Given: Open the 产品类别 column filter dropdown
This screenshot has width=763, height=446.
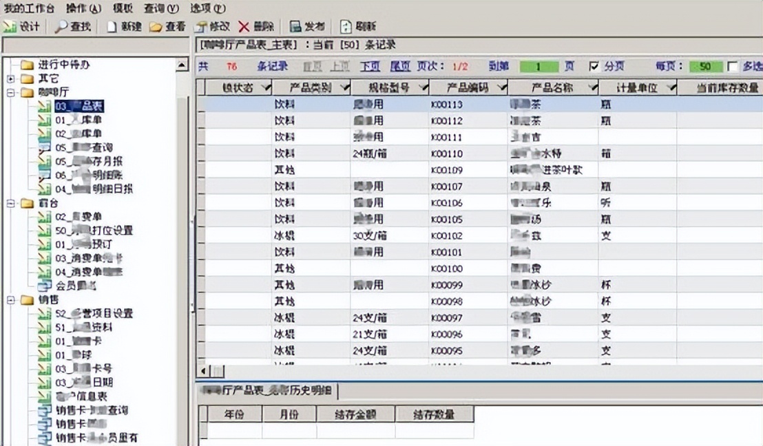Looking at the screenshot, I should pos(344,87).
